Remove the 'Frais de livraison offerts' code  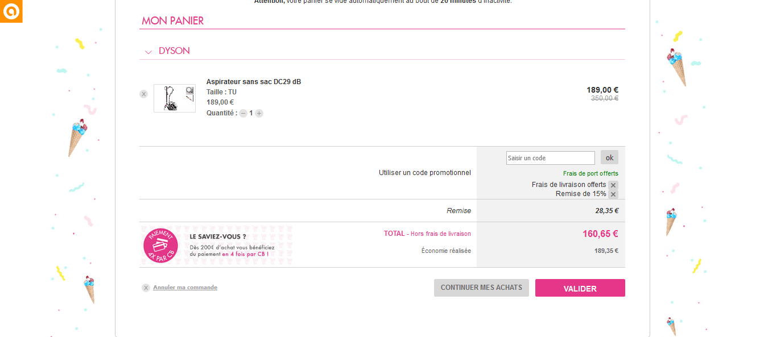[613, 185]
